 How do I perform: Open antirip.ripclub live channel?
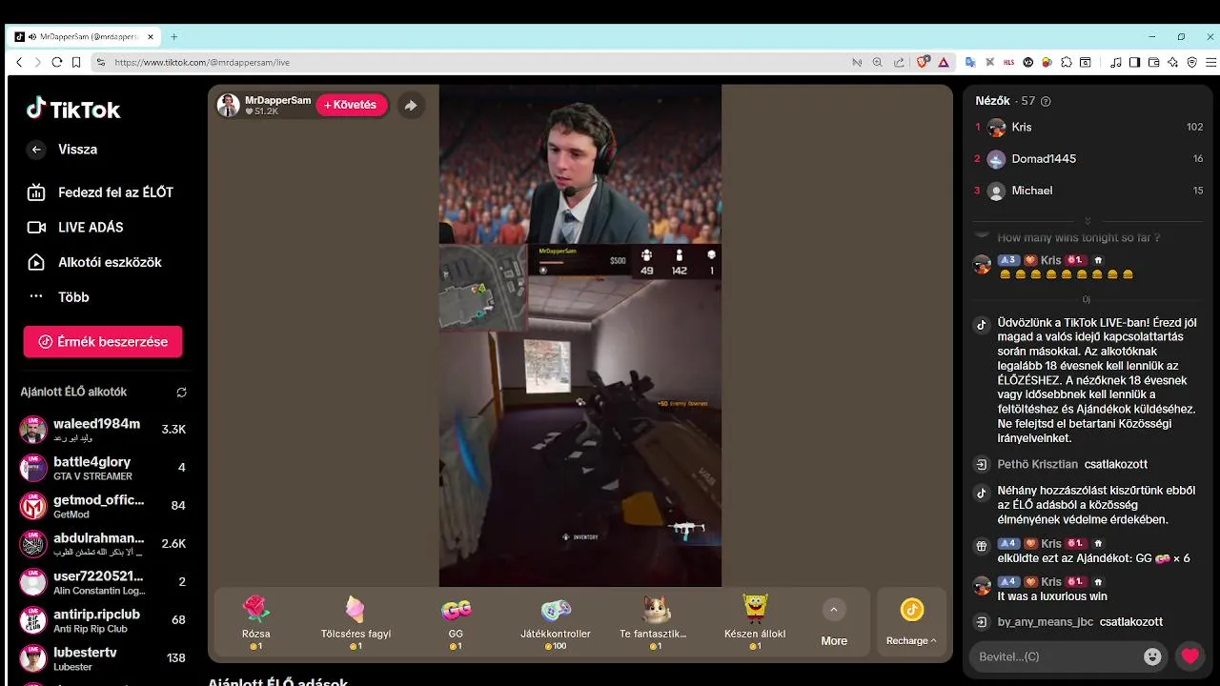[103, 620]
